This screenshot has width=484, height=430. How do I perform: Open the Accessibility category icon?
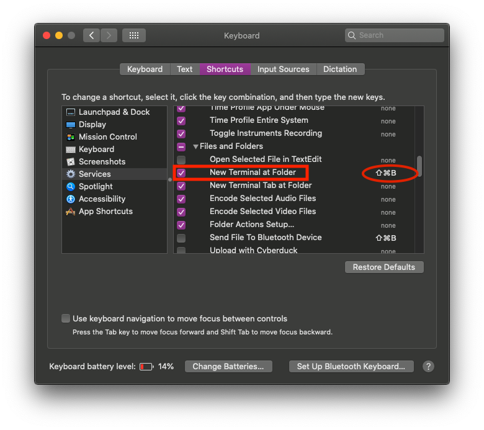(71, 199)
